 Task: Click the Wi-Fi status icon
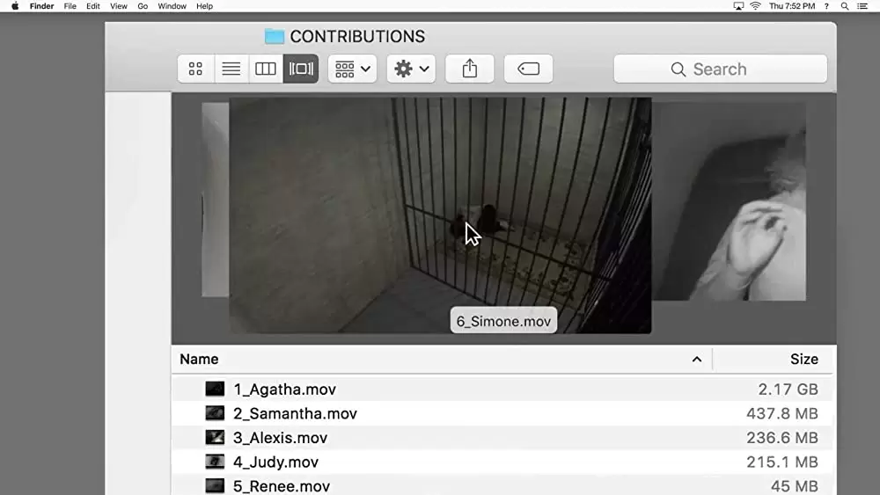755,6
